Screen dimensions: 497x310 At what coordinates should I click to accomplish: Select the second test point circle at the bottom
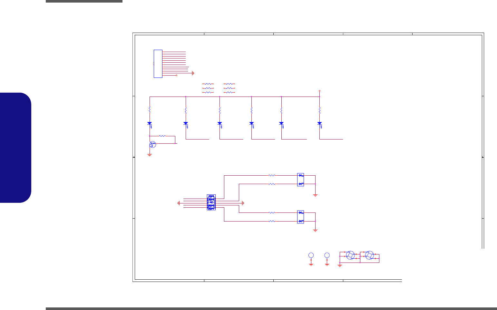tap(327, 255)
